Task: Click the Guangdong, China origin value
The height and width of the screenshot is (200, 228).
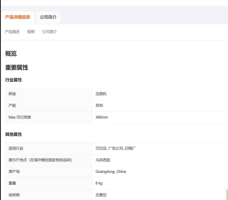Action: click(111, 171)
